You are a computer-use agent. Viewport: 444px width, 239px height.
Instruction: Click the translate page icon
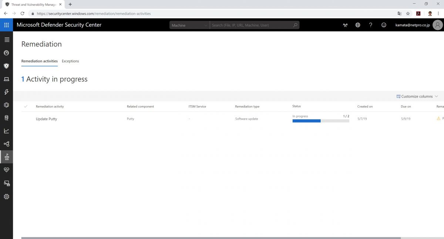tap(399, 13)
